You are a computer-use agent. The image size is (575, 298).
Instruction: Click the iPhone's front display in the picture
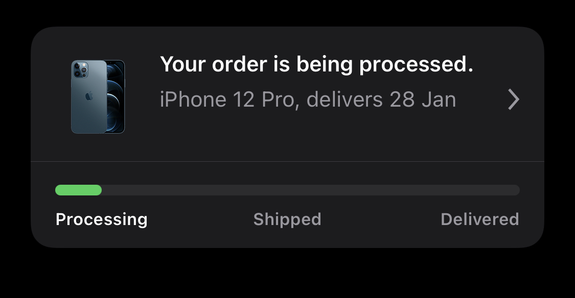coord(116,97)
